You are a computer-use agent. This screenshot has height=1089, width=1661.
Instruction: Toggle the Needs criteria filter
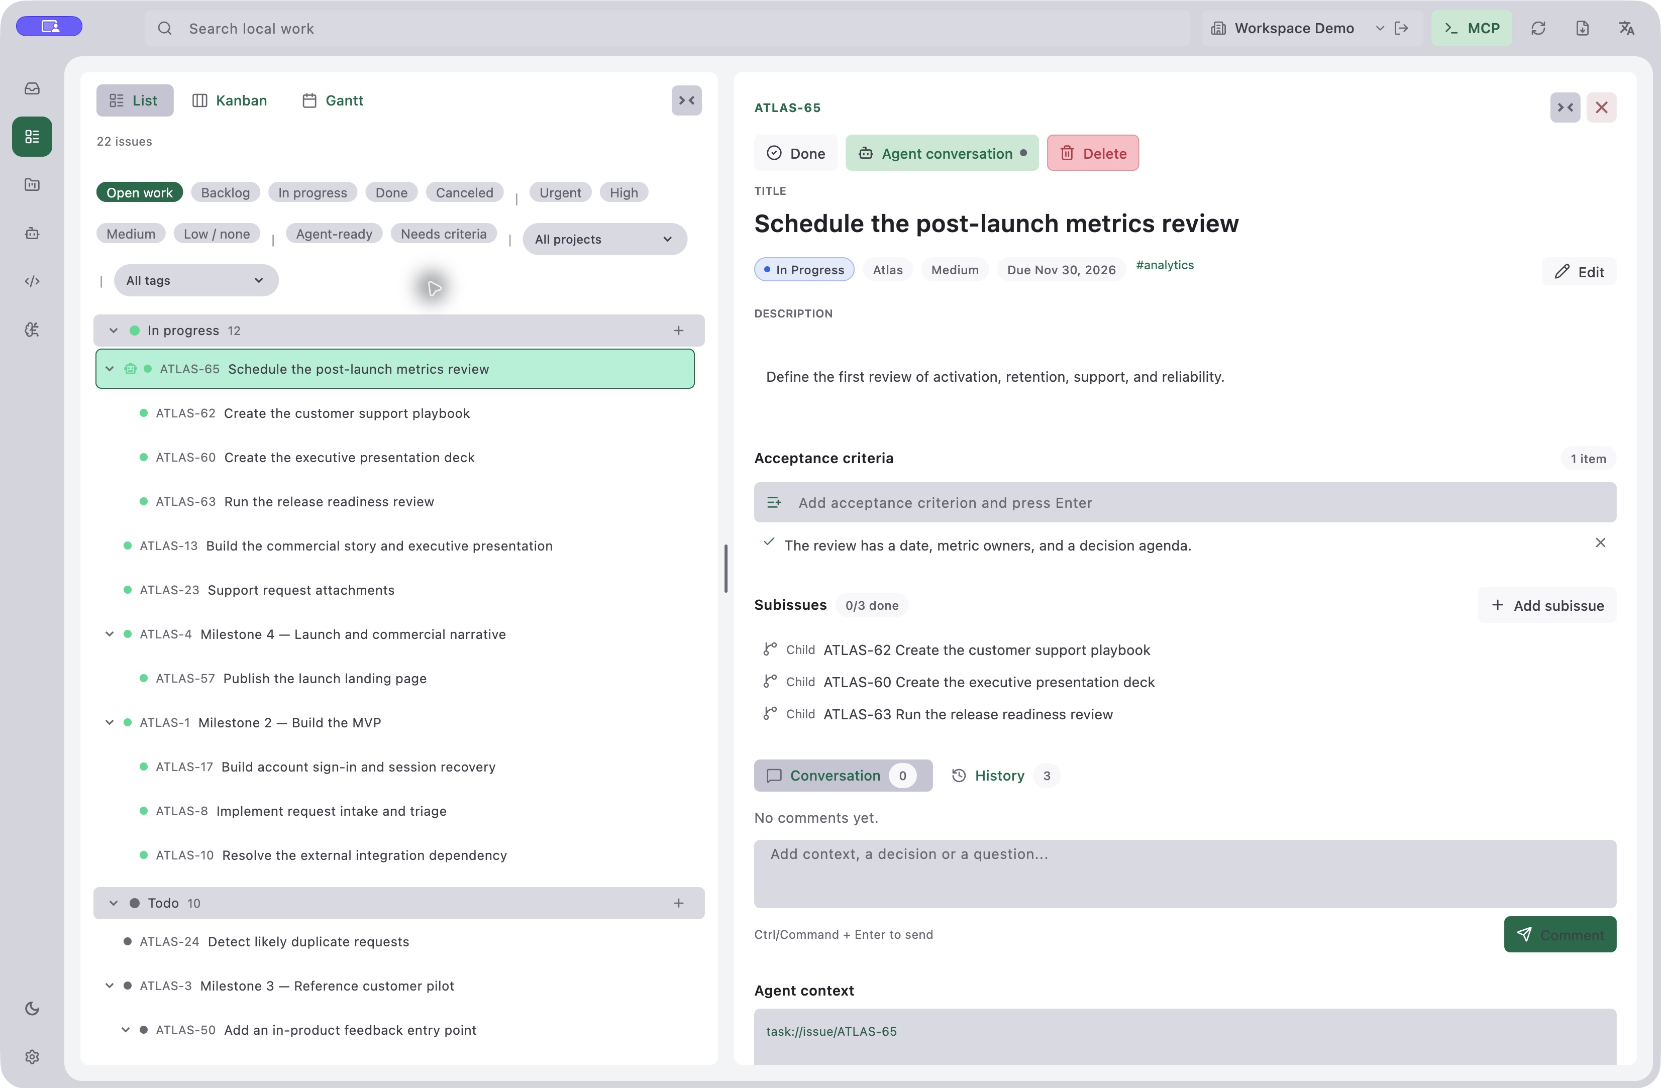click(443, 234)
